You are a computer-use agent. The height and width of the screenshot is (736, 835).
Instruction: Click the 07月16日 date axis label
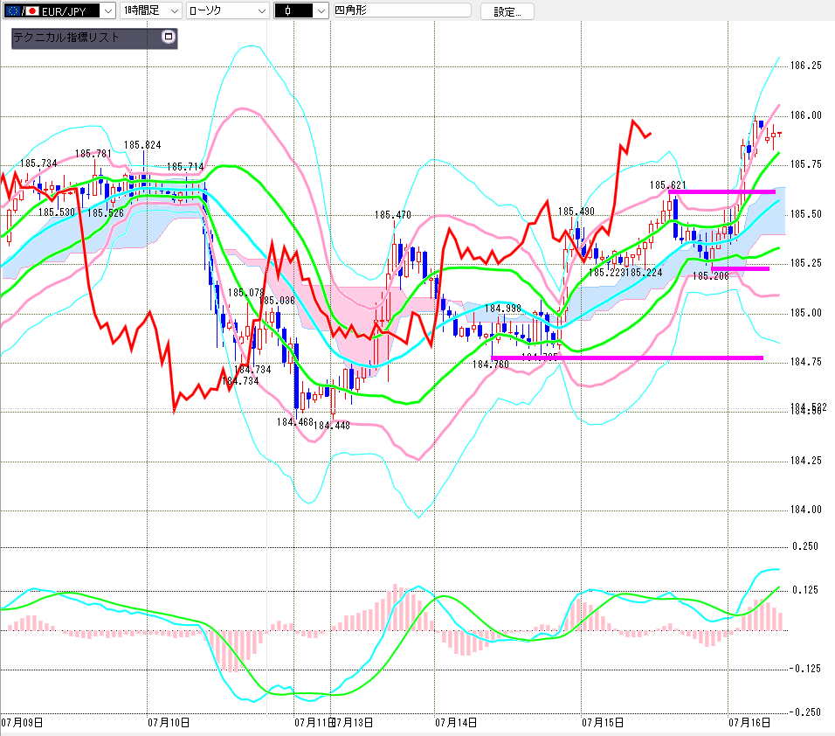click(749, 723)
